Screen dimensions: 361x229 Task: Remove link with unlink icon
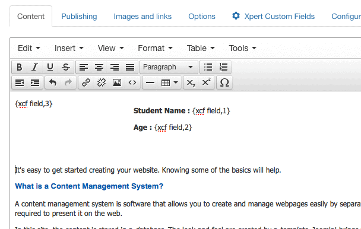coord(102,82)
